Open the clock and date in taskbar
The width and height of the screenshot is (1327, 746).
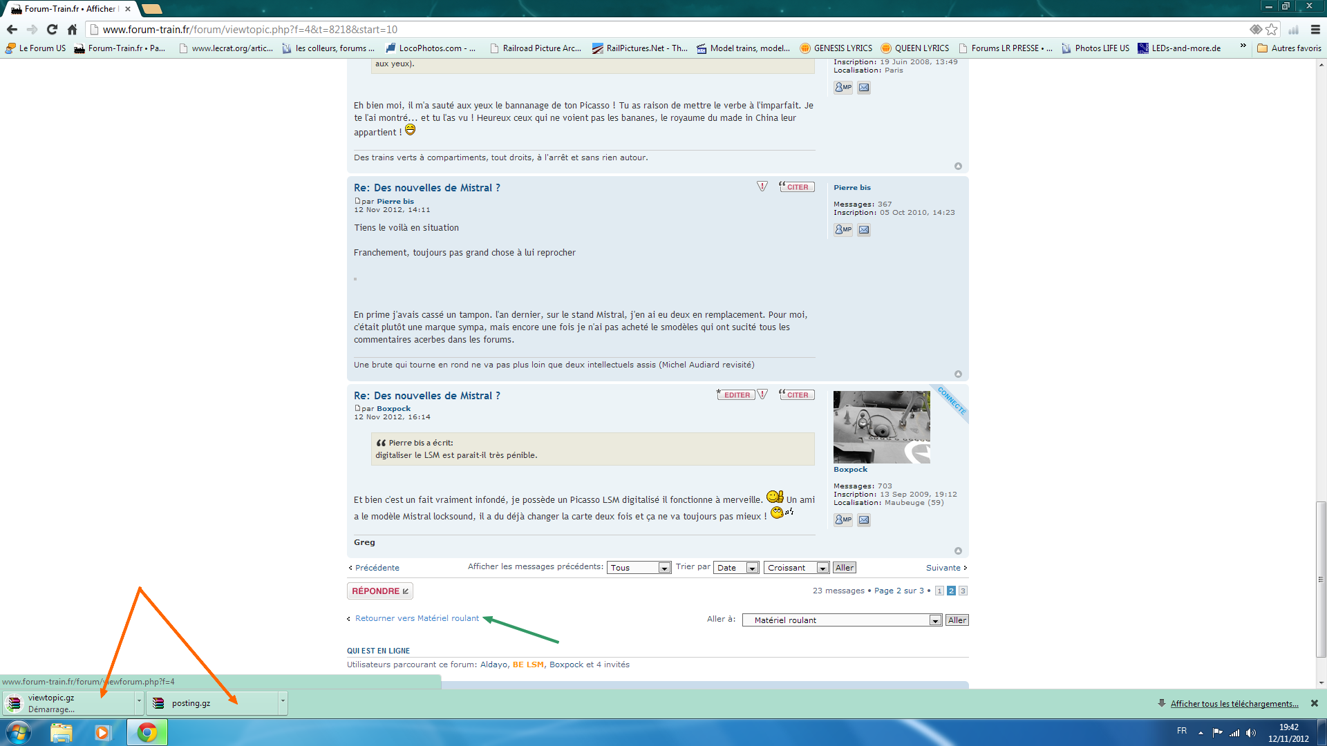click(x=1288, y=733)
